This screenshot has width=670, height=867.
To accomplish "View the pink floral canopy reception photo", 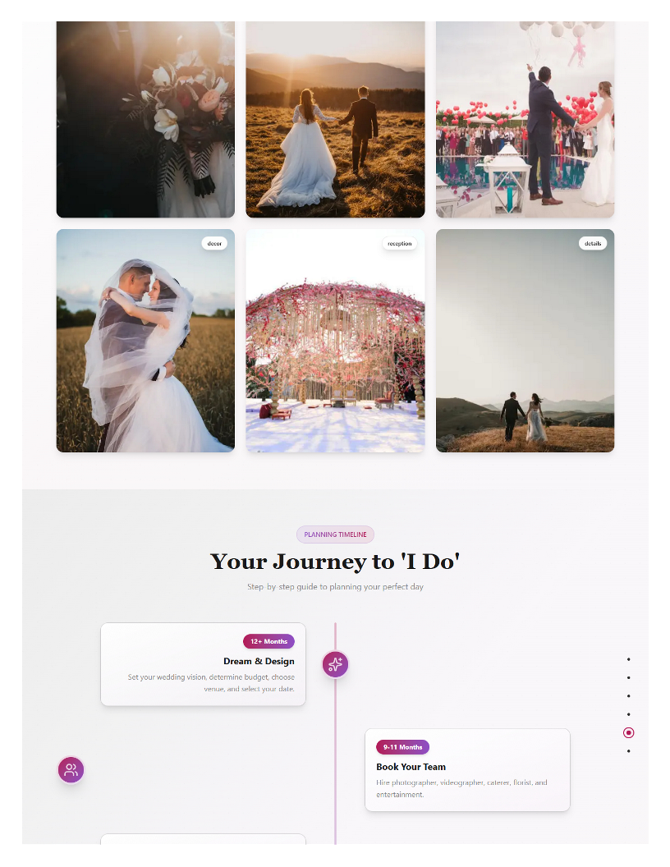I will point(335,341).
